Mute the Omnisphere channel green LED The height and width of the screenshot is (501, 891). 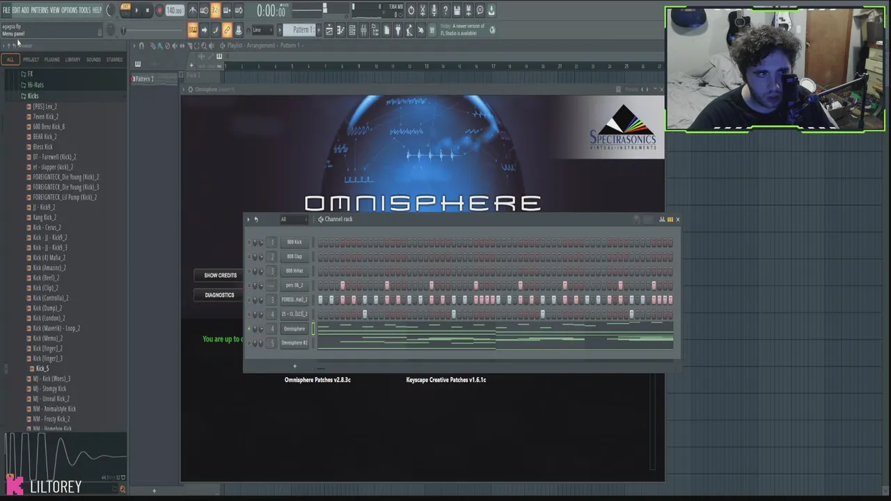[249, 328]
